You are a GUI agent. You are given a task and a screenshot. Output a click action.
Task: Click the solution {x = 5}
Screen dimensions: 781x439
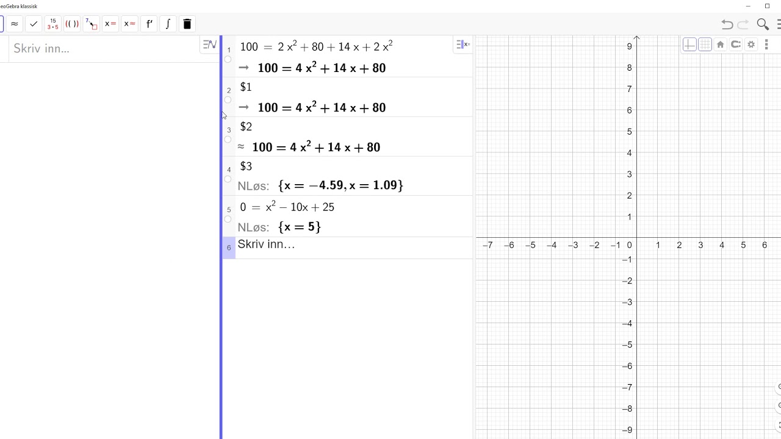click(x=300, y=227)
